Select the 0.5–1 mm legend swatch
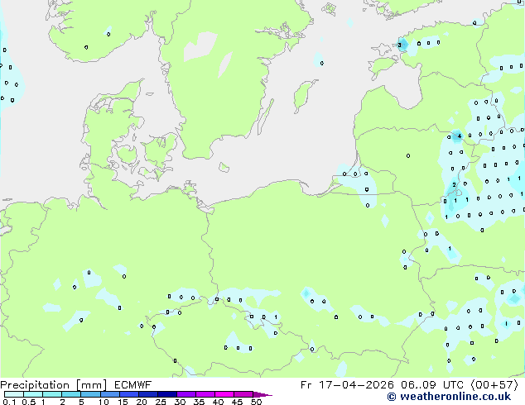525x405 pixels. click(33, 394)
